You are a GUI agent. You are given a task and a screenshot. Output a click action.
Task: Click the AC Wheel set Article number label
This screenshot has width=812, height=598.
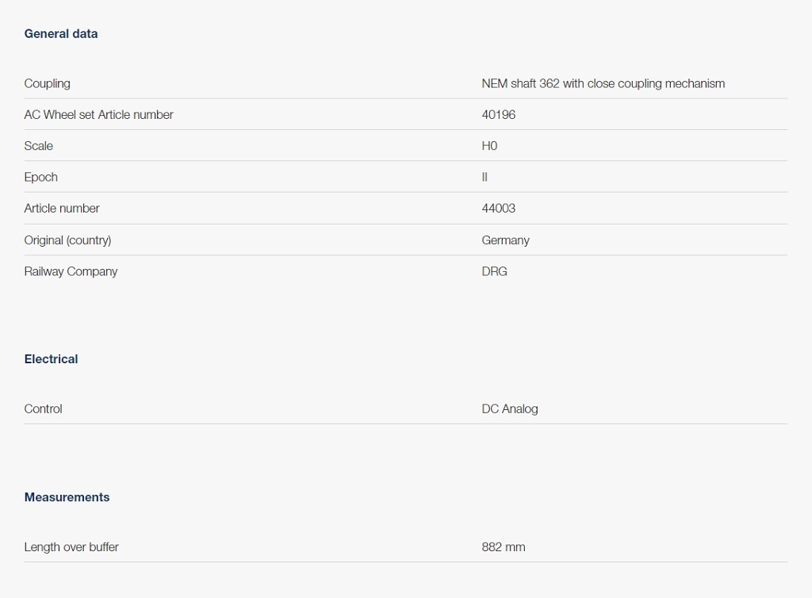[x=98, y=114]
